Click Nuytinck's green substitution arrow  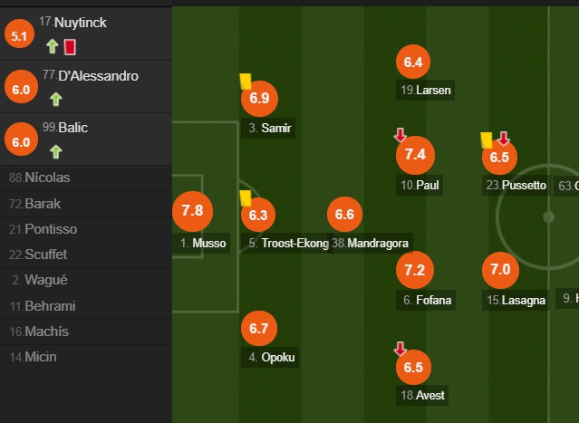(x=53, y=46)
